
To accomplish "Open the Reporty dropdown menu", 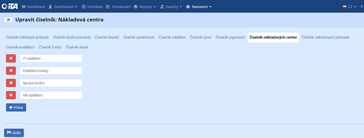I will pyautogui.click(x=145, y=7).
